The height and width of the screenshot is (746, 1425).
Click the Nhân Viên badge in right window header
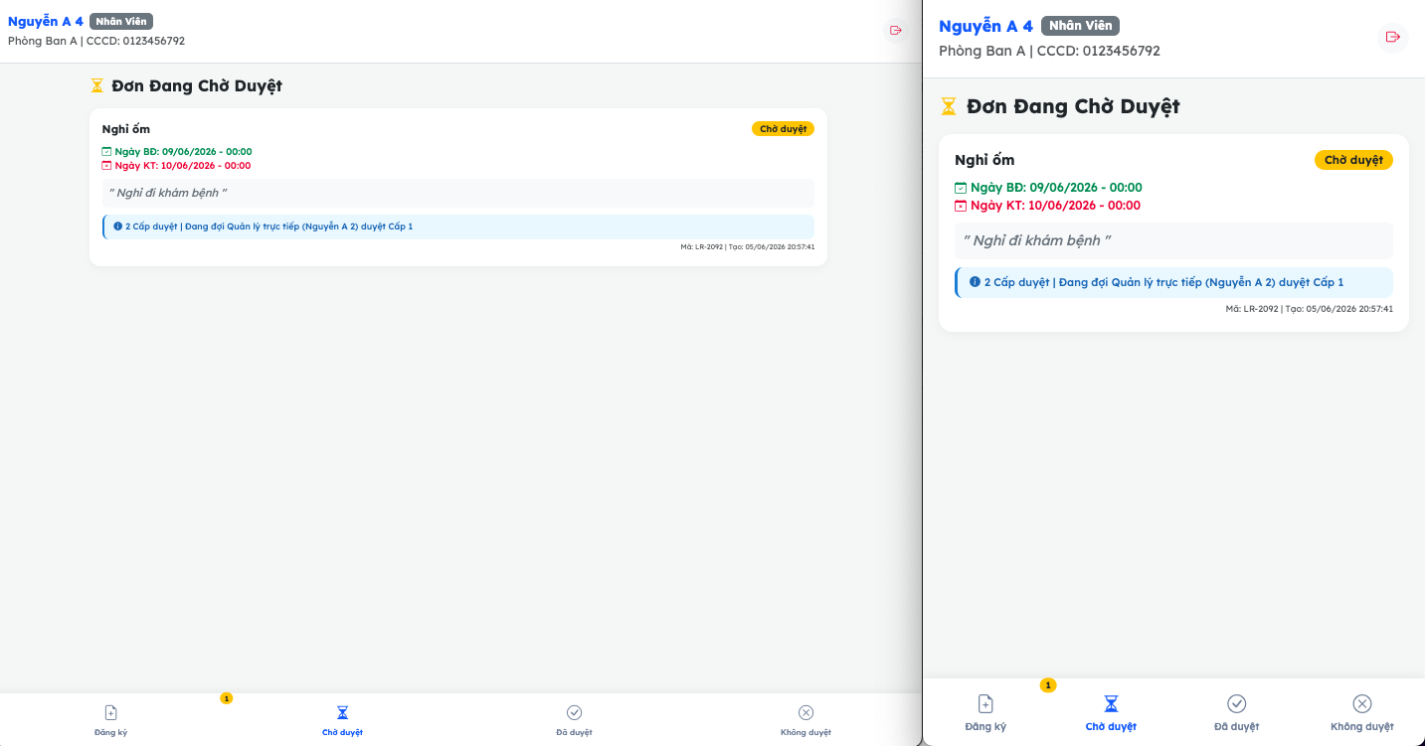coord(1080,26)
